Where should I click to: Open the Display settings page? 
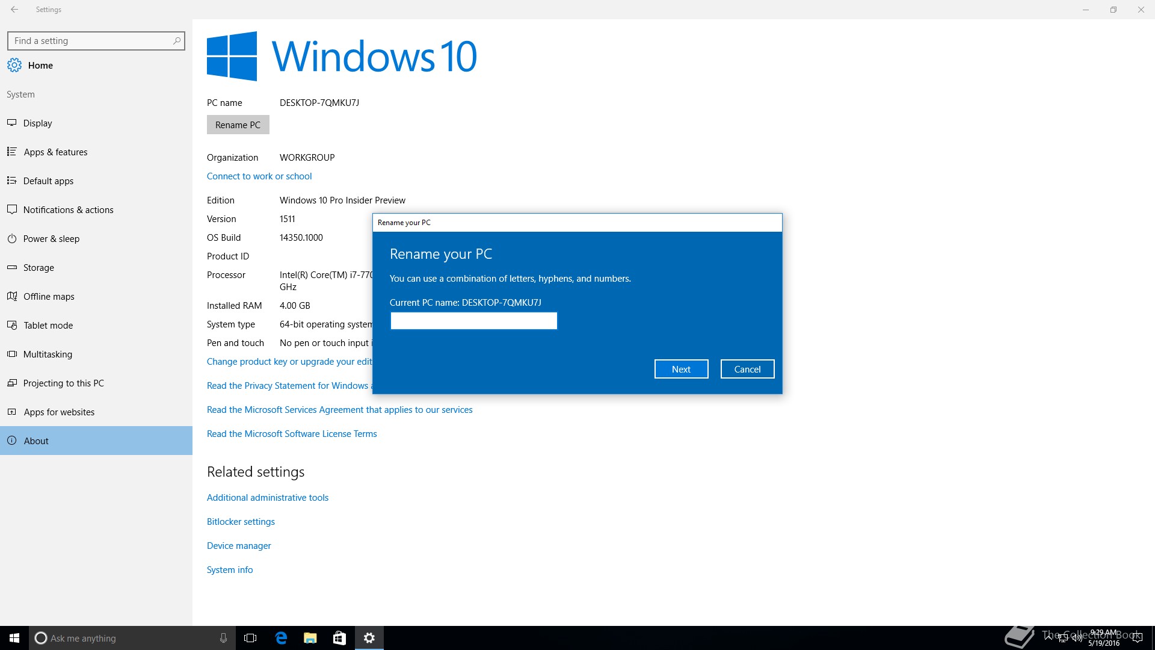click(x=96, y=123)
